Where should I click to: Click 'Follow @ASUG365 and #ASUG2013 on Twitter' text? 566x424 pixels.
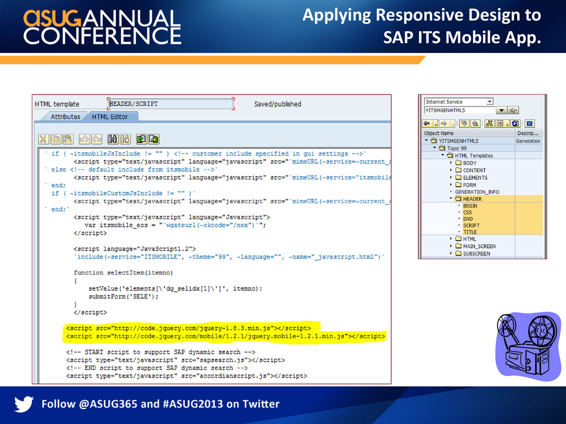pos(160,404)
